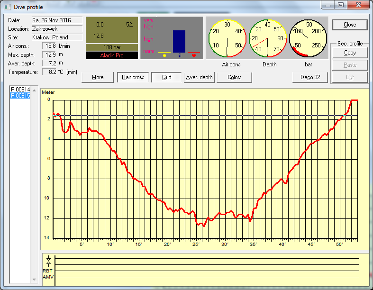373x290 pixels.
Task: Click the bar pressure gauge dial
Action: tap(308, 38)
